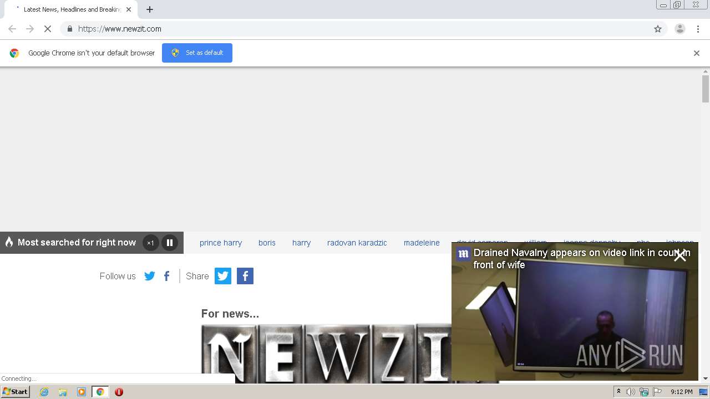Screen dimensions: 710x399
Task: Follow Newzit on Twitter icon
Action: [150, 276]
